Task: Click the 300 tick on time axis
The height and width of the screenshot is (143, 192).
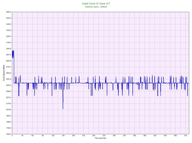Action: pyautogui.click(x=114, y=136)
